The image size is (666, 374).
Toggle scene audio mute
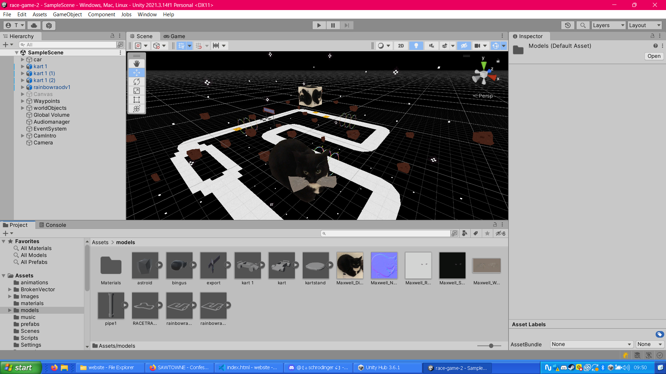[x=431, y=46]
